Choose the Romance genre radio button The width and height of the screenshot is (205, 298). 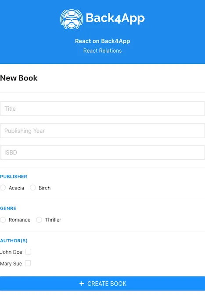tap(3, 220)
